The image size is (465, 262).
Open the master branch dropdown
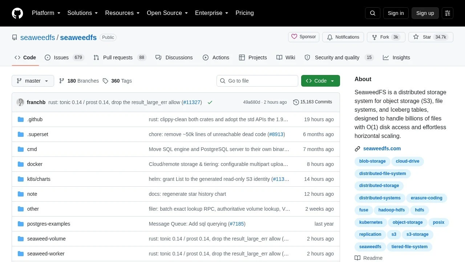[x=33, y=81]
